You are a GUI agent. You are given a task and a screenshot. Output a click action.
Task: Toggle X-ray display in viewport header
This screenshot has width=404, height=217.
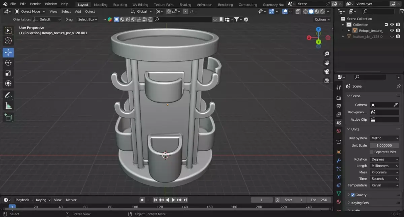(x=298, y=11)
